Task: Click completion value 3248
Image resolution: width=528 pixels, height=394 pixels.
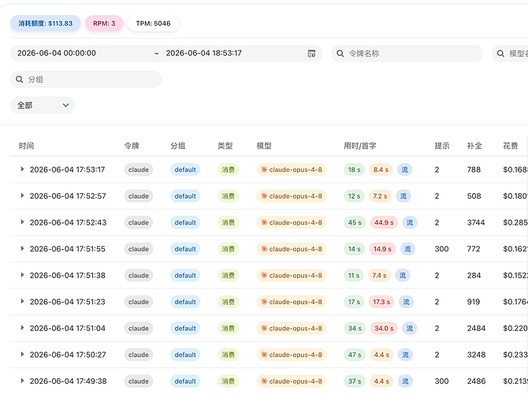Action: pos(476,355)
